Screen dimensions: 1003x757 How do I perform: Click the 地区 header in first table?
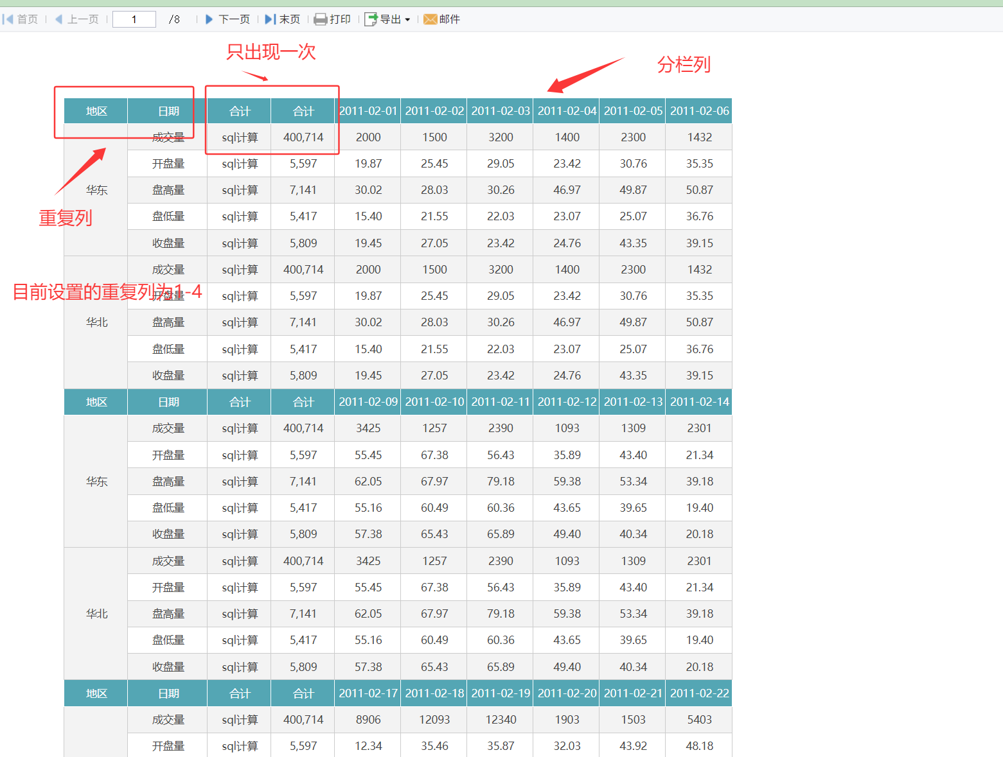(96, 111)
